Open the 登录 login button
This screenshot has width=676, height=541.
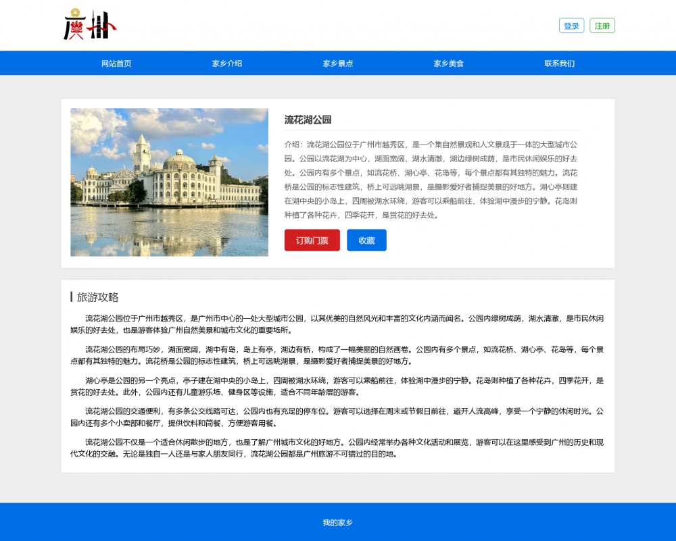(571, 26)
